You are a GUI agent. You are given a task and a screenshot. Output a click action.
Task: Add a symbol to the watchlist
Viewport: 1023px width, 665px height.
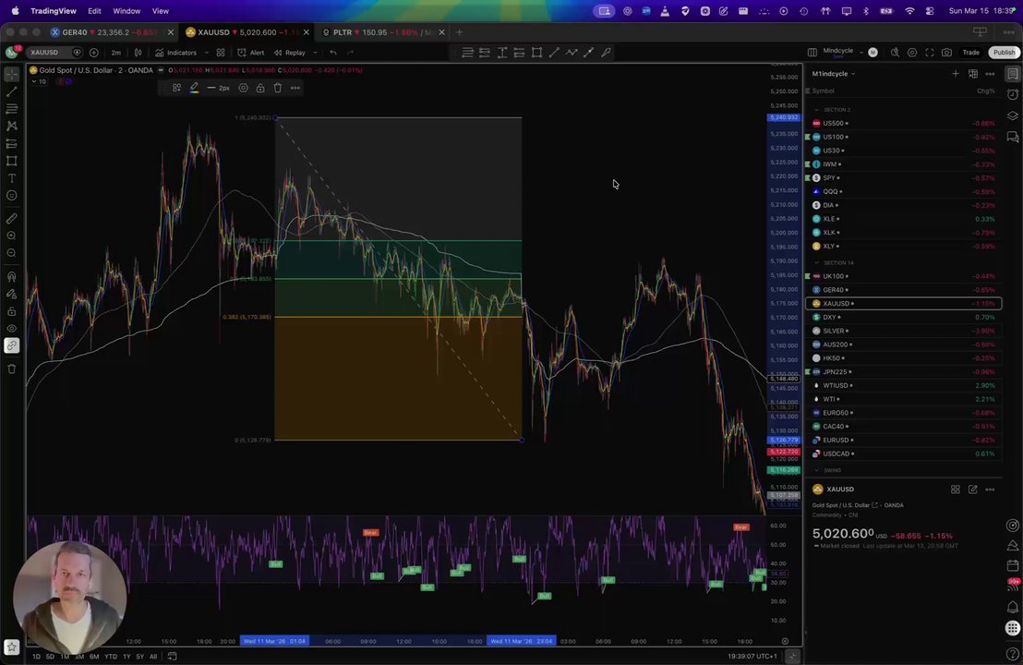click(x=956, y=74)
